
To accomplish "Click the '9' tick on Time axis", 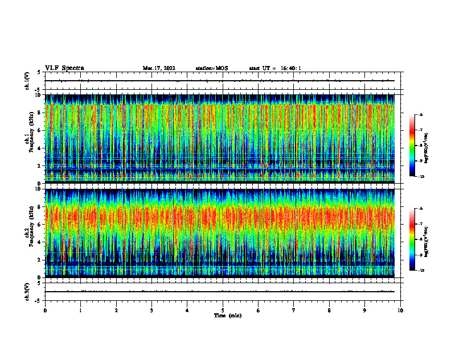I will click(364, 310).
